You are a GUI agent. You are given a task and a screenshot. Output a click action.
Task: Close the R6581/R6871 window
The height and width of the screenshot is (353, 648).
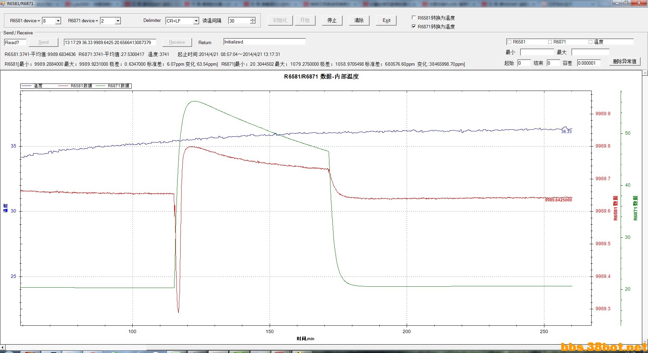coord(639,3)
